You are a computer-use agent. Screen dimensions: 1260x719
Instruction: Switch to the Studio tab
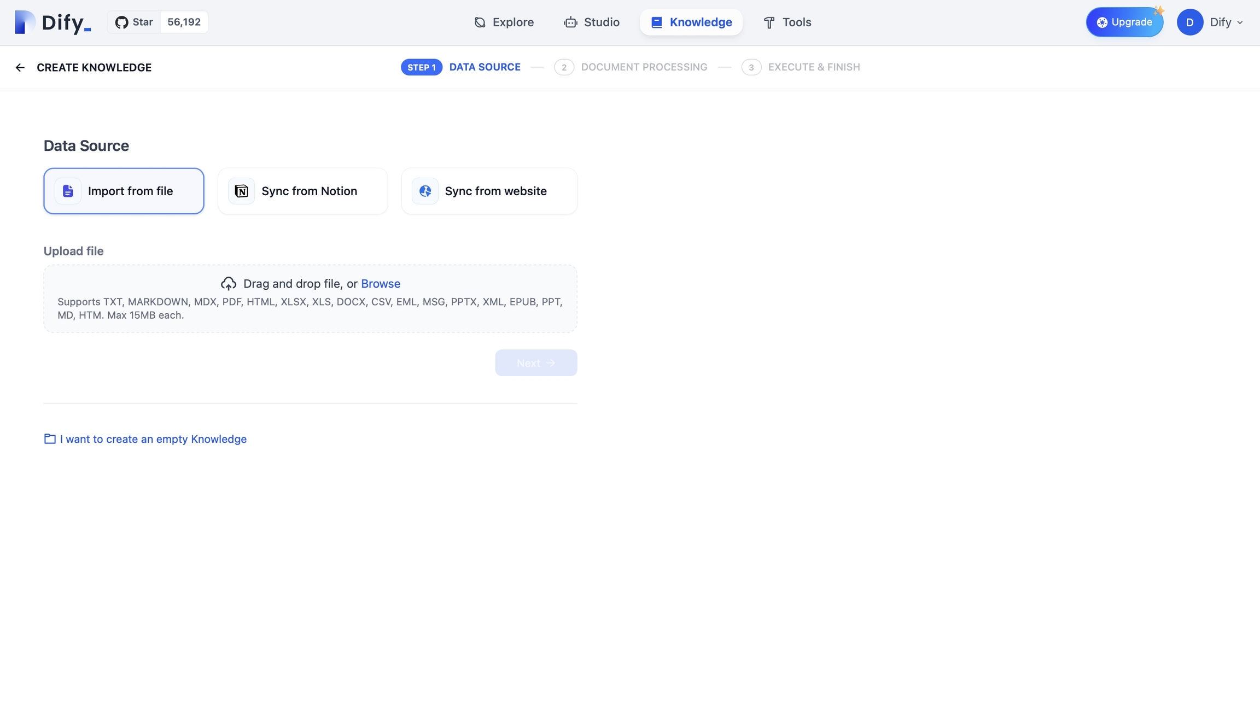coord(592,22)
